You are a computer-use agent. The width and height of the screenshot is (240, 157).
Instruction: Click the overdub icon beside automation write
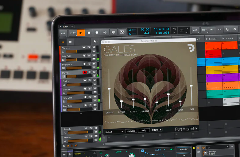114,32
